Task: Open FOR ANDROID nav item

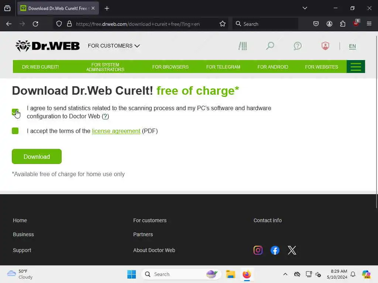Action: click(273, 67)
